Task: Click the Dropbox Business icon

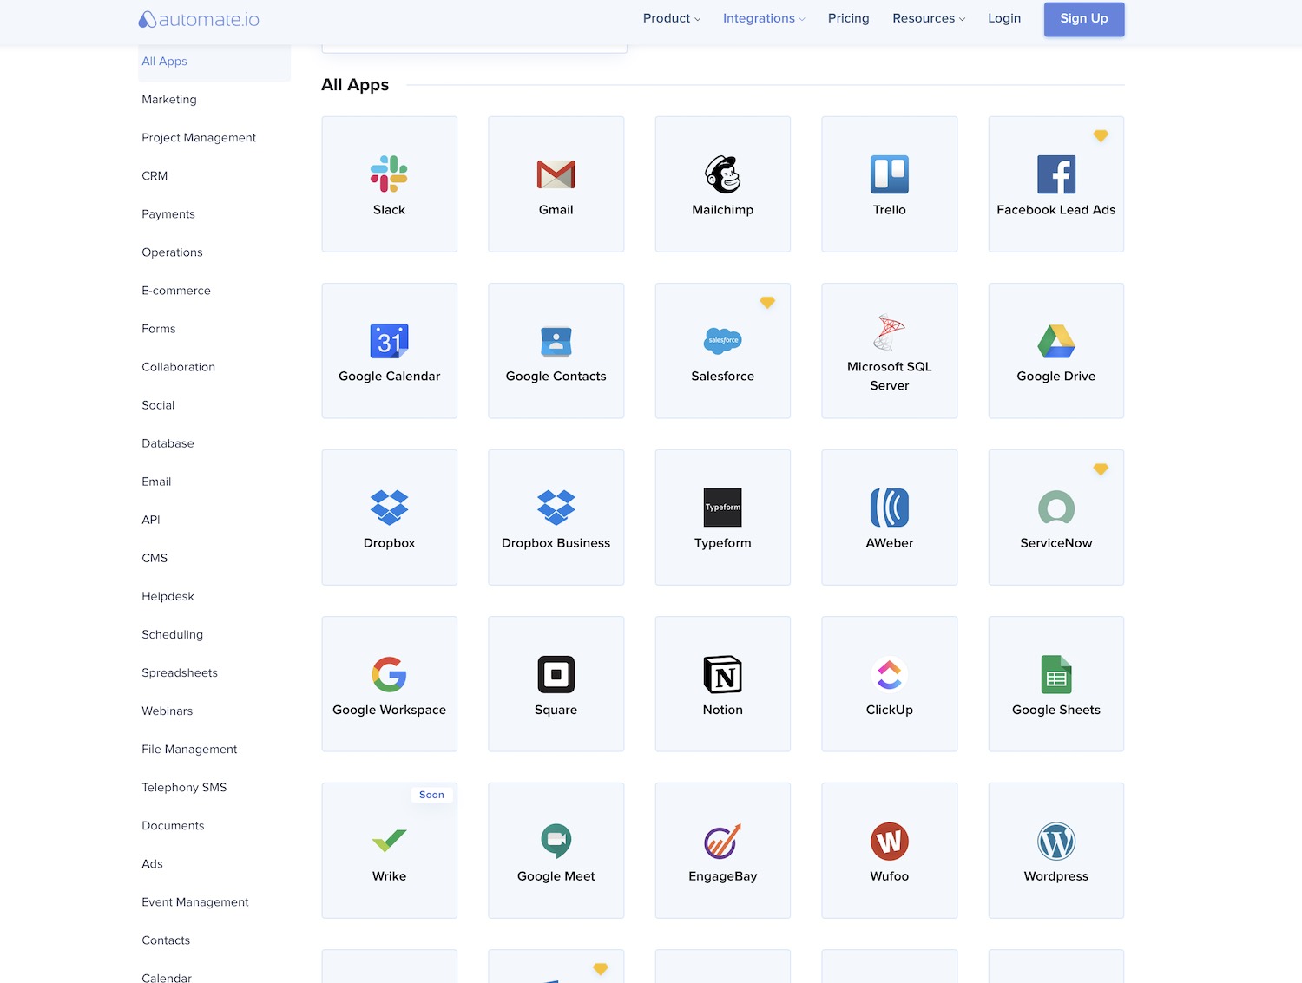Action: [556, 508]
